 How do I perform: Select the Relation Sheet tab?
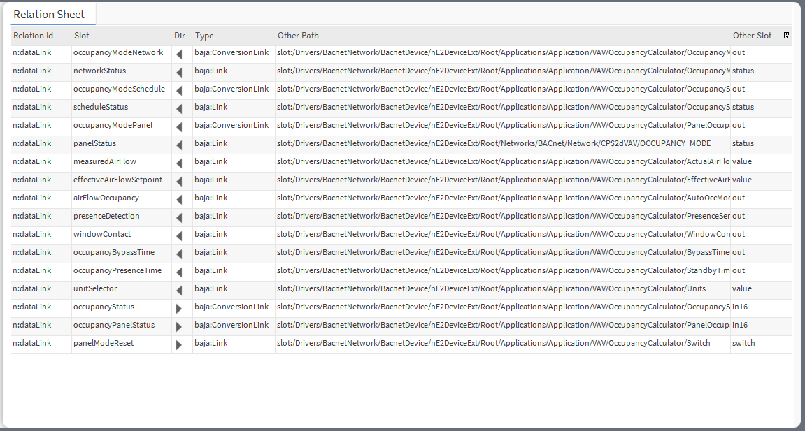pos(49,14)
